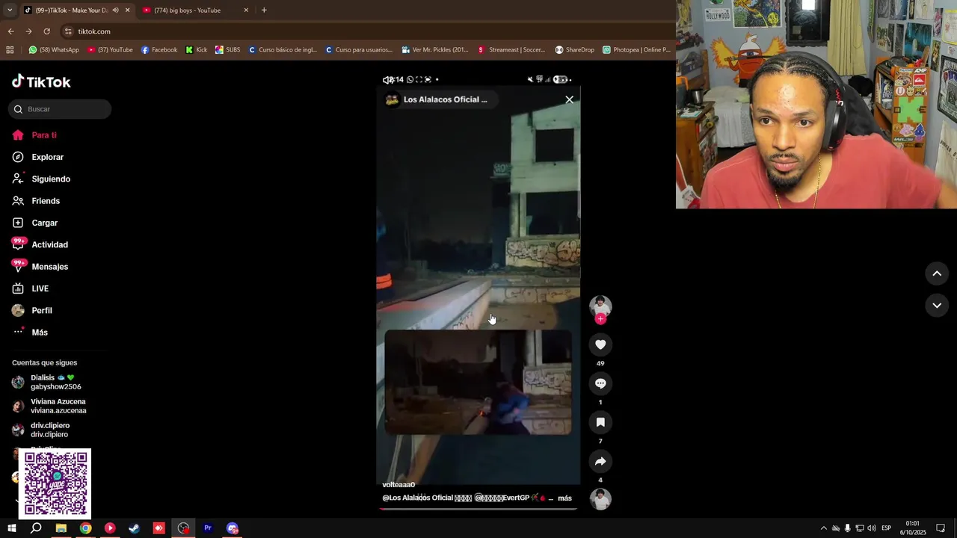Image resolution: width=957 pixels, height=538 pixels.
Task: Open Chrome apps grid in bookmarks bar
Action: (10, 50)
